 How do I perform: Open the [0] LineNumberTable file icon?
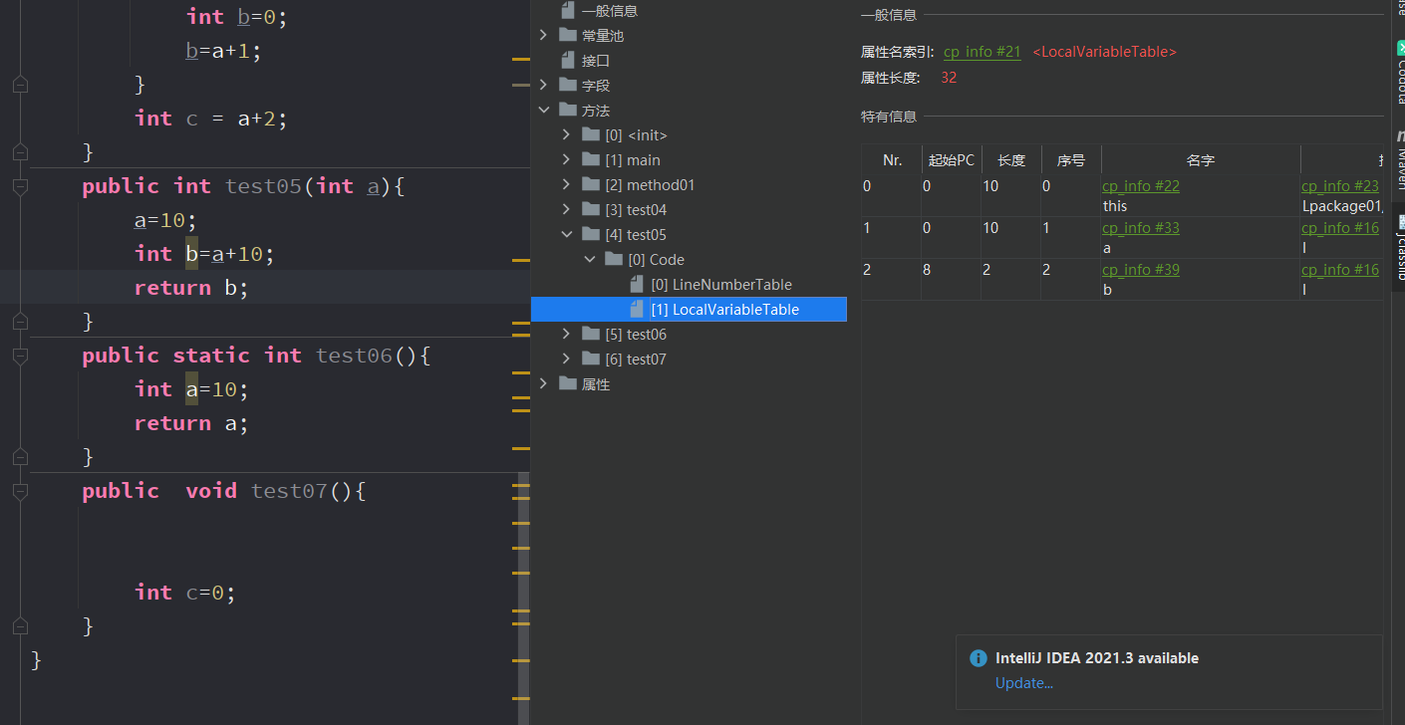(637, 285)
